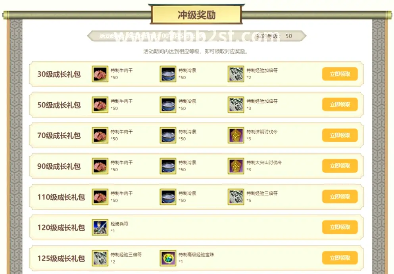Click 立即领取 for 120级成长礼包

point(340,227)
